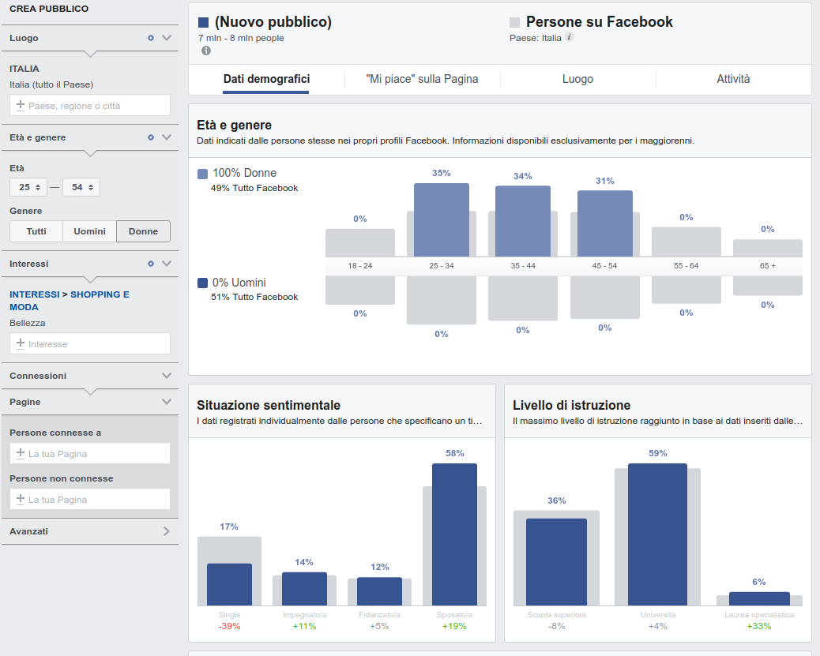Collapse the Interessi section chevron
This screenshot has height=656, width=820.
click(167, 264)
